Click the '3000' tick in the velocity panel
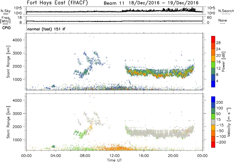This screenshot has height=162, width=234. coord(17,113)
